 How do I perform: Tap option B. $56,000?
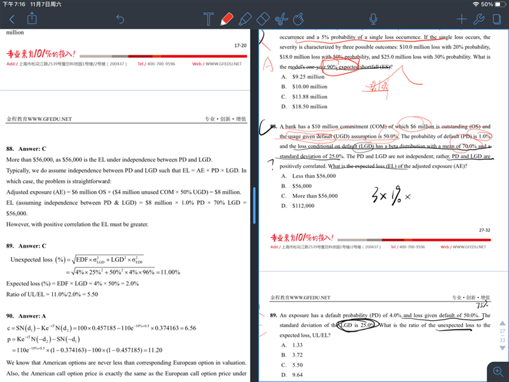point(296,186)
